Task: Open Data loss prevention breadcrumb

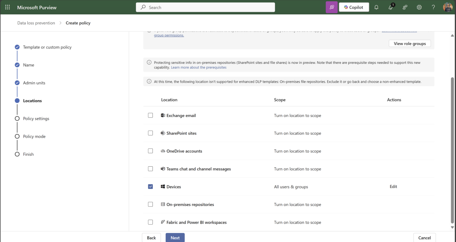Action: pos(36,23)
